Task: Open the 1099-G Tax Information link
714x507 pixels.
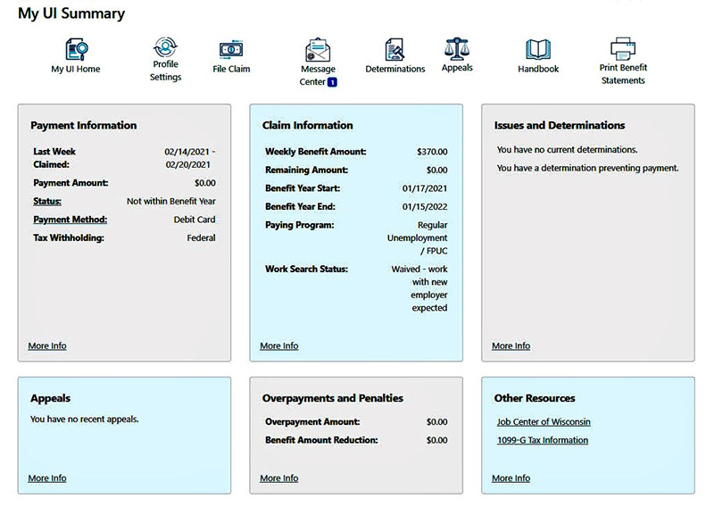Action: tap(543, 441)
